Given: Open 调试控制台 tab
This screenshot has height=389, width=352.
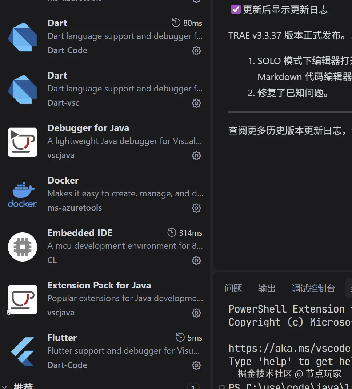Looking at the screenshot, I should coord(313,288).
